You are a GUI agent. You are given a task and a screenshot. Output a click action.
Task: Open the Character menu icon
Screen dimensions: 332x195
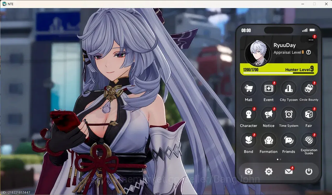click(248, 114)
